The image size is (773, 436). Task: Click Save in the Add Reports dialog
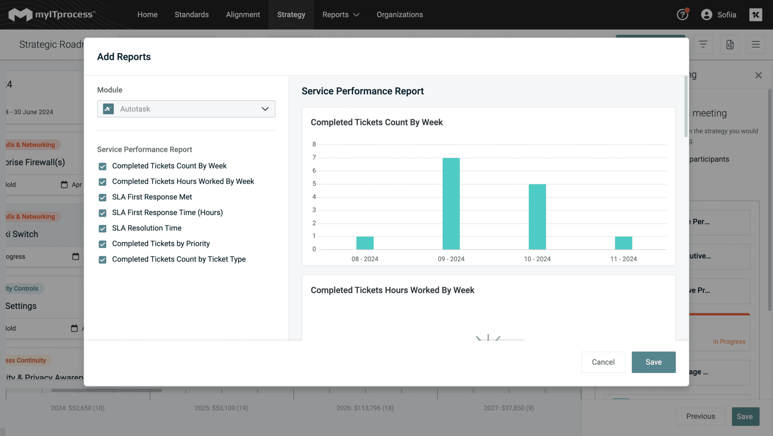point(653,362)
